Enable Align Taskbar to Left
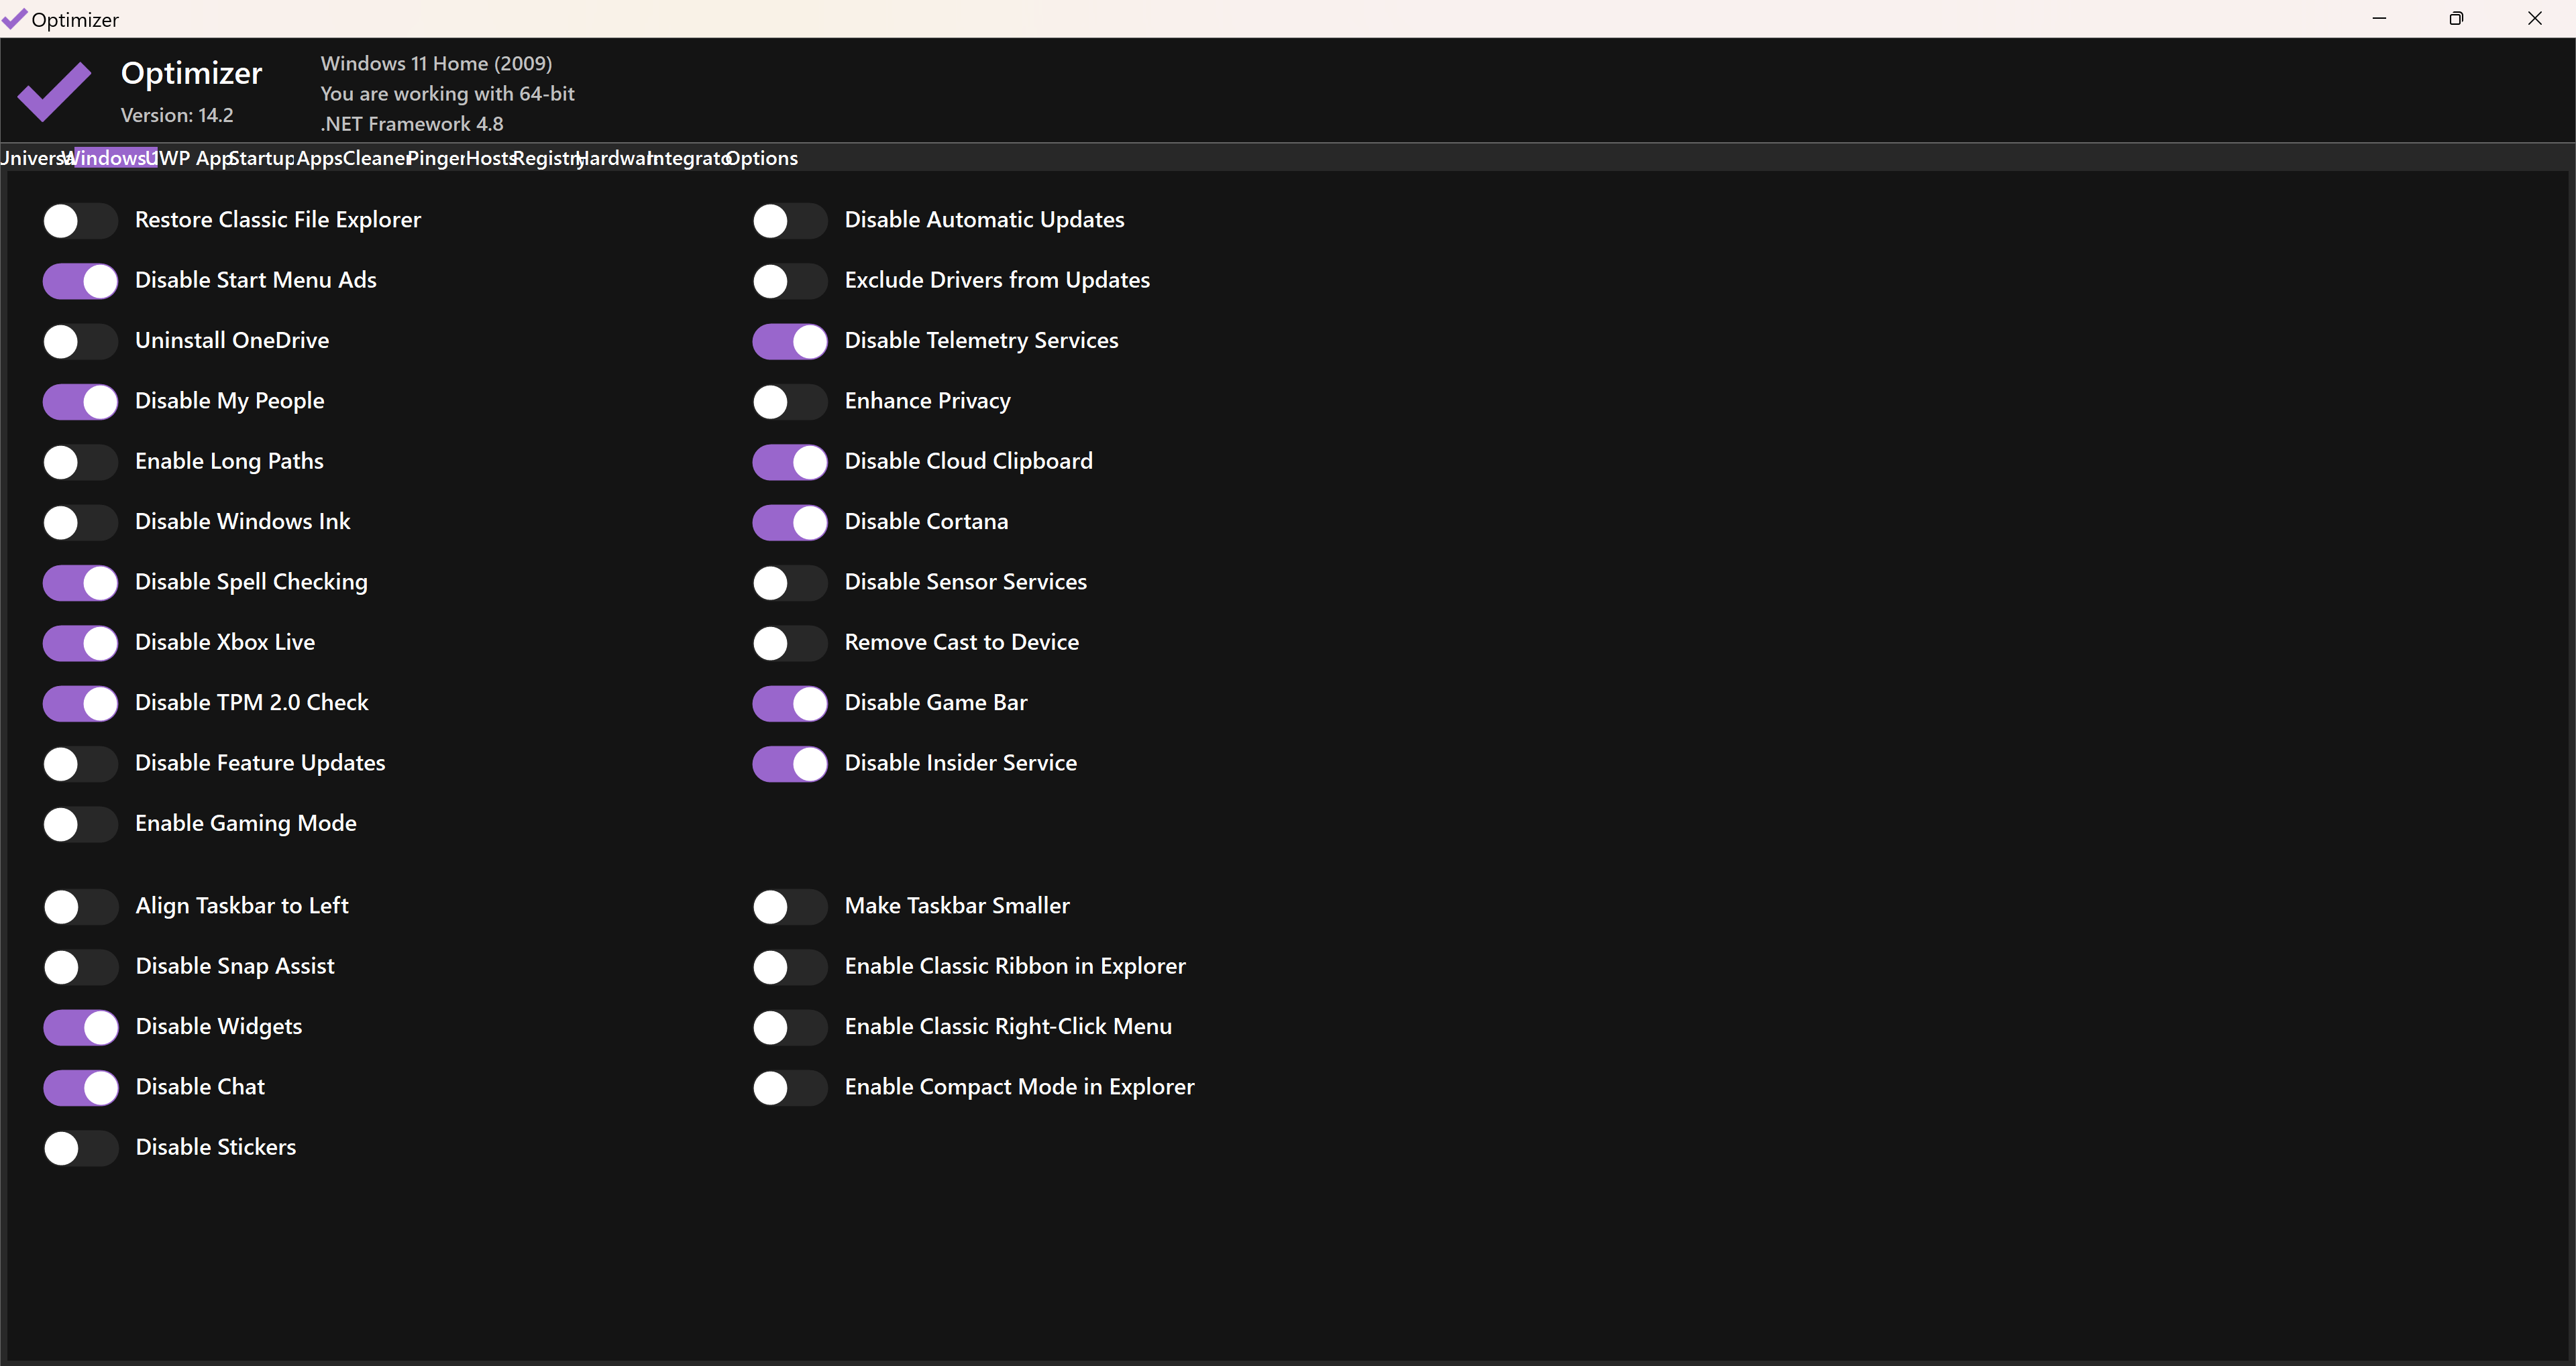This screenshot has width=2576, height=1366. 80,907
